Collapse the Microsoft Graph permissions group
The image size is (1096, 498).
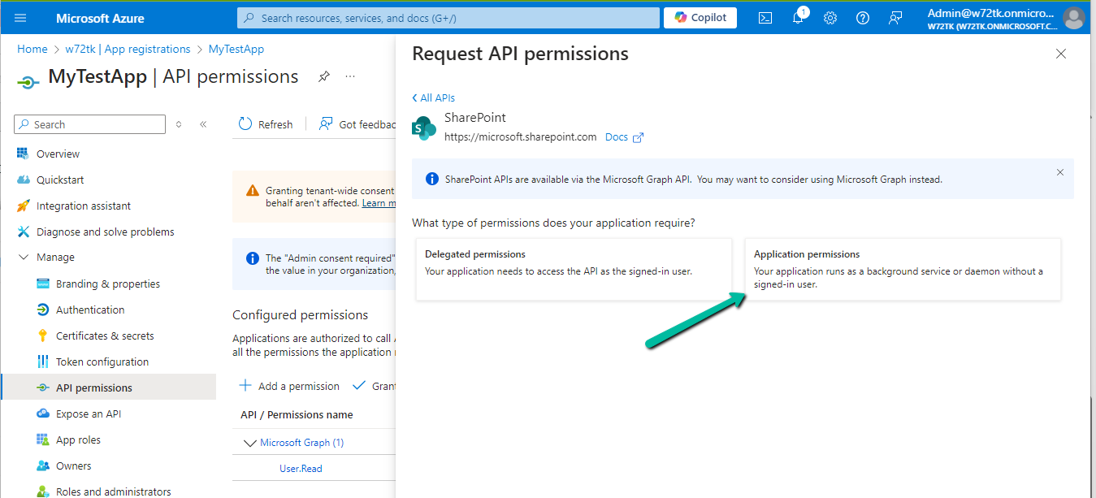click(x=249, y=443)
